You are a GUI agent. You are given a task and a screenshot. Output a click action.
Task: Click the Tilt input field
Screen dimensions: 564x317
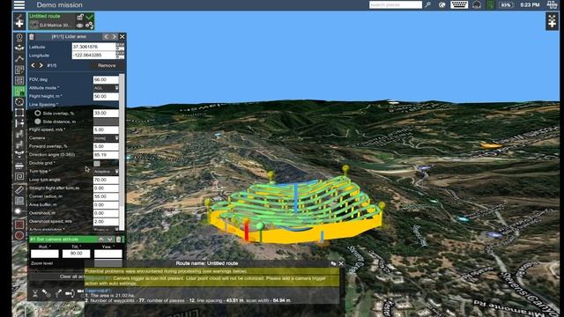(x=77, y=254)
